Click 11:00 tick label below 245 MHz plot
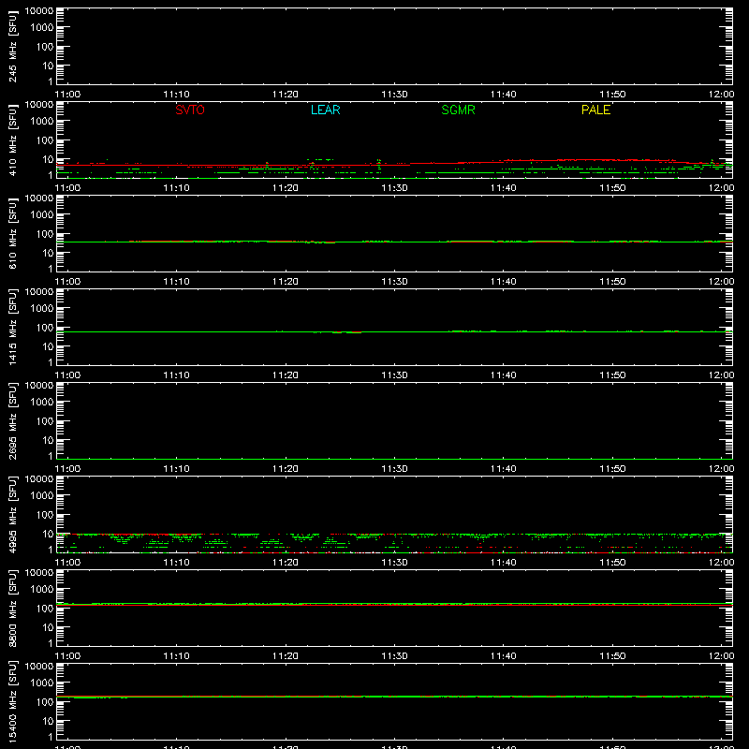The height and width of the screenshot is (749, 749). (x=67, y=95)
